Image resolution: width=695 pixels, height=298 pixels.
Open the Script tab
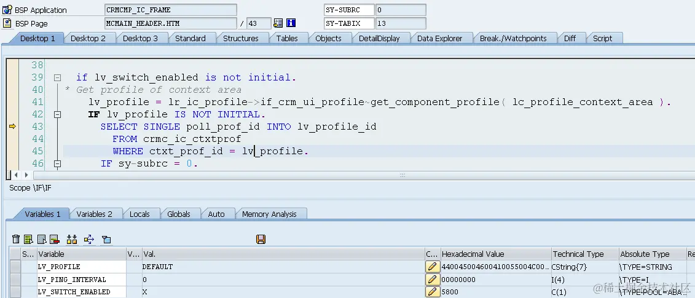click(602, 38)
